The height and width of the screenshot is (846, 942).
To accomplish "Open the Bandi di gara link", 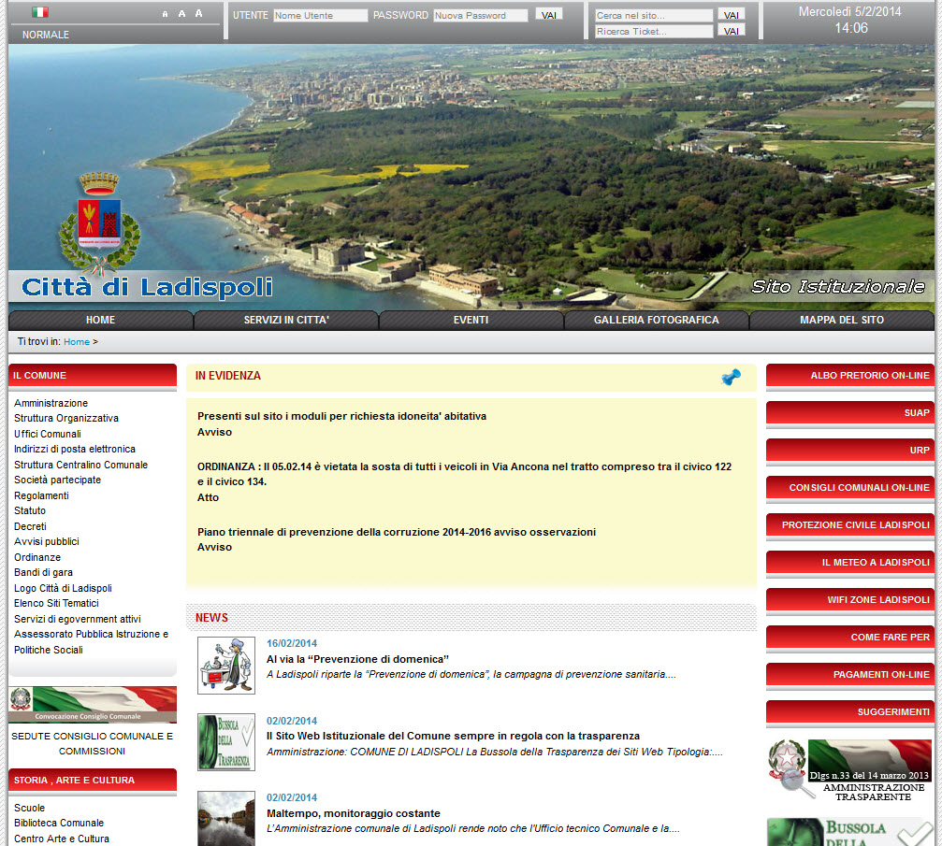I will point(43,572).
